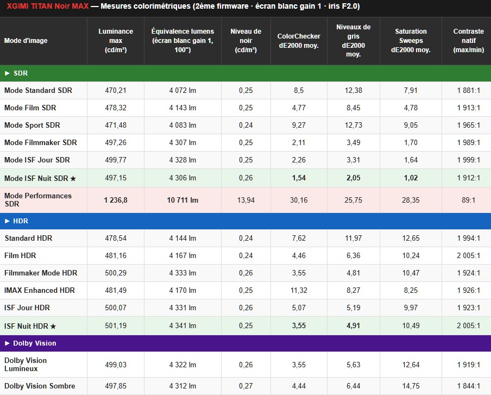
Task: Click the '10 711 lm' lumens value
Action: [182, 200]
